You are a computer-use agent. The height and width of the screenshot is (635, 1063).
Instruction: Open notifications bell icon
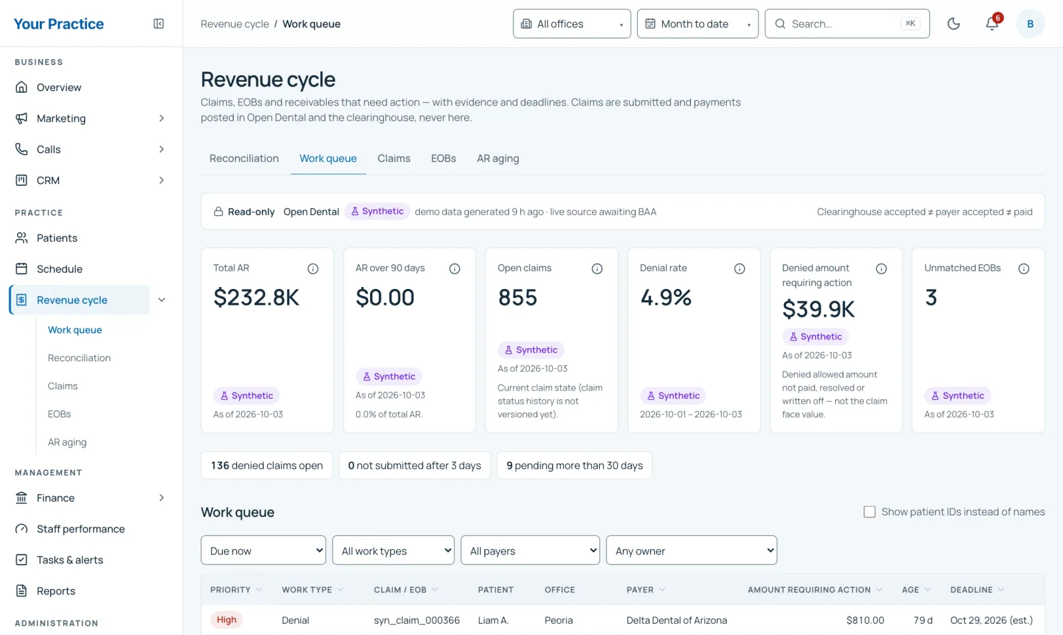tap(992, 24)
